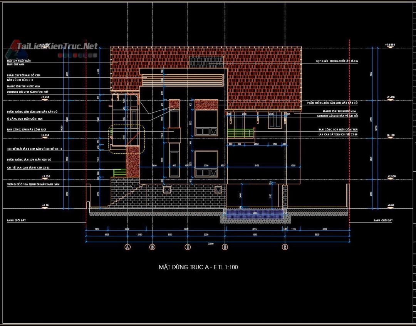Select the horizontal wooden louver panel under roof
The height and width of the screenshot is (326, 416).
(183, 81)
